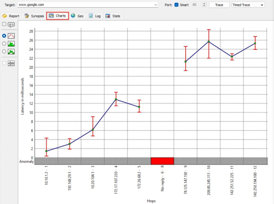Click the grayed waveform icon
This screenshot has width=274, height=204.
(x=11, y=63)
